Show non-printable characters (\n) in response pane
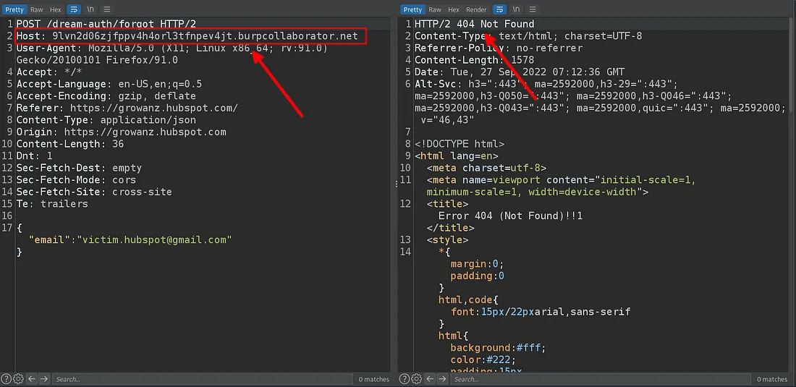The image size is (796, 387). [x=515, y=9]
